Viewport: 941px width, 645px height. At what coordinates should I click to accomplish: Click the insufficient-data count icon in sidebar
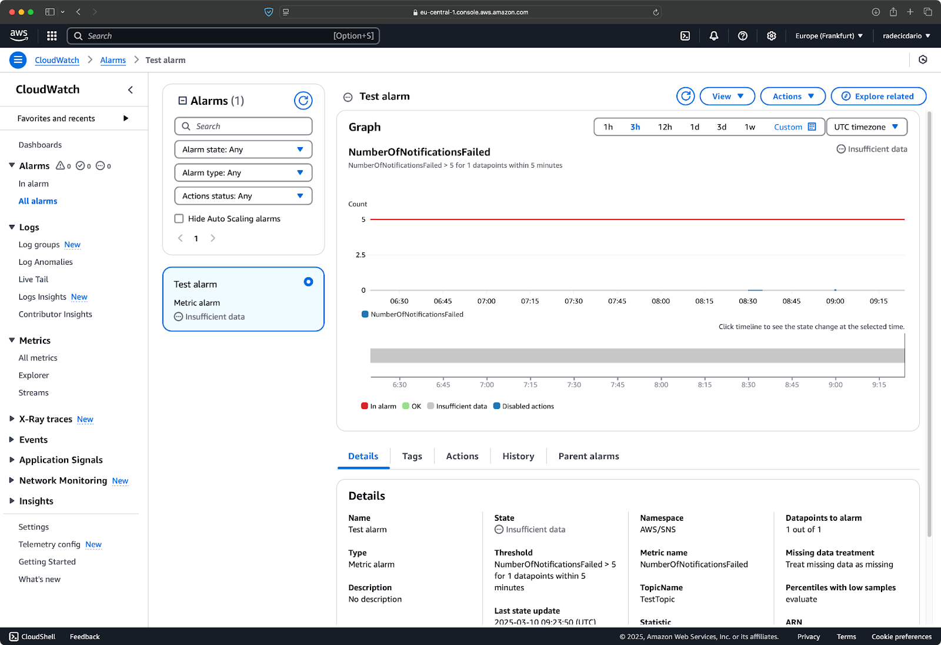[101, 166]
